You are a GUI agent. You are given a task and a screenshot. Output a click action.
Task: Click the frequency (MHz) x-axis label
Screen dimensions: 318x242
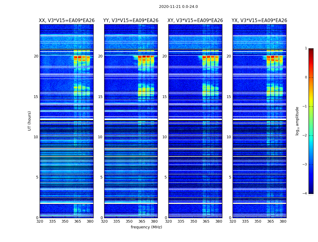tap(146, 227)
